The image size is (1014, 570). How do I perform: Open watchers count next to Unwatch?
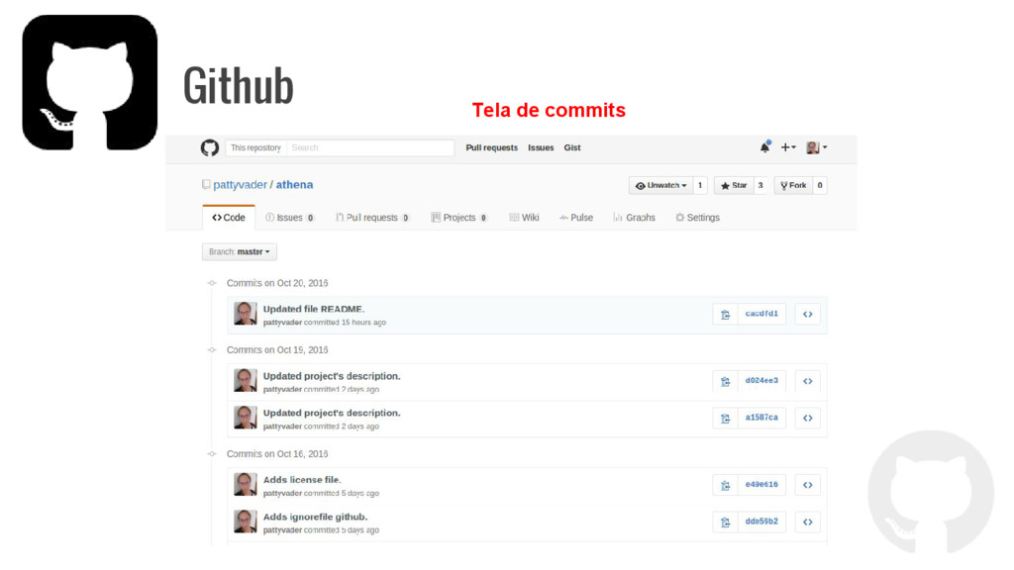[x=700, y=185]
